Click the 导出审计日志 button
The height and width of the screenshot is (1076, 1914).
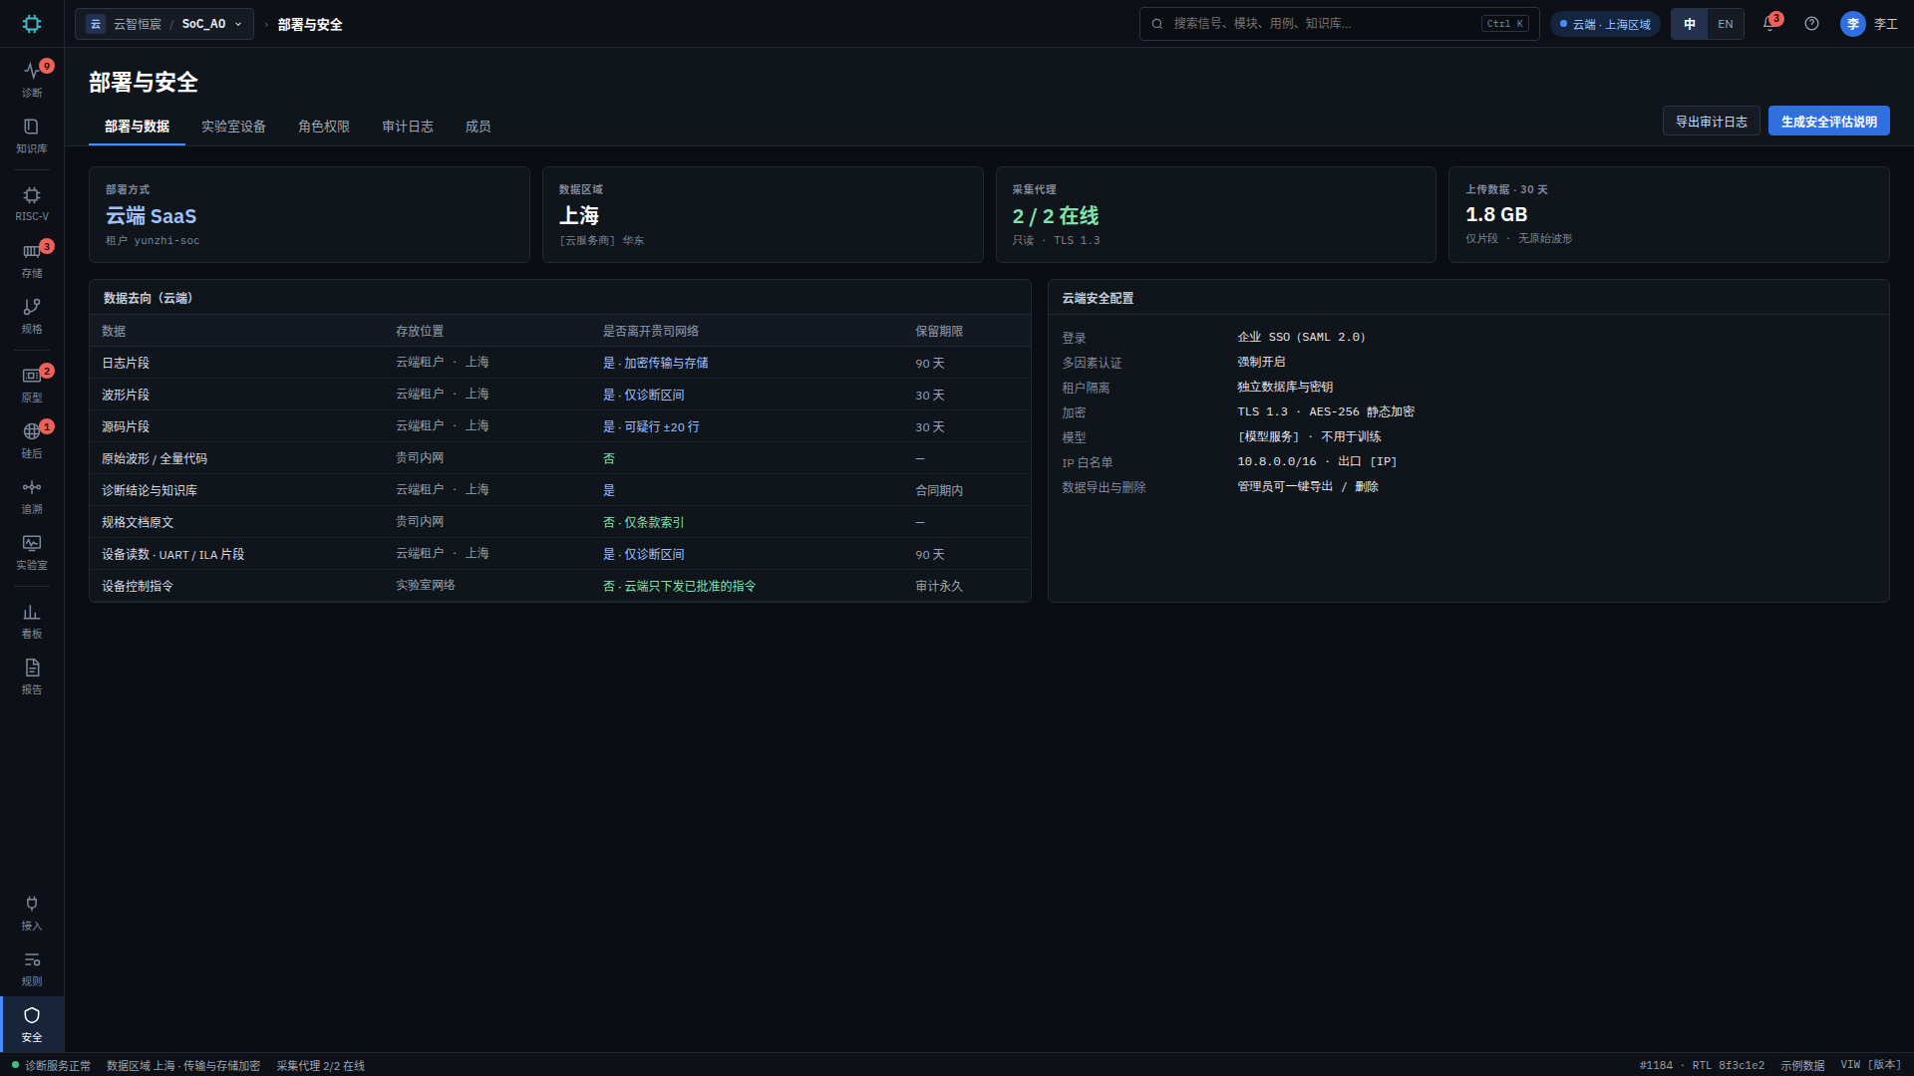[x=1711, y=122]
